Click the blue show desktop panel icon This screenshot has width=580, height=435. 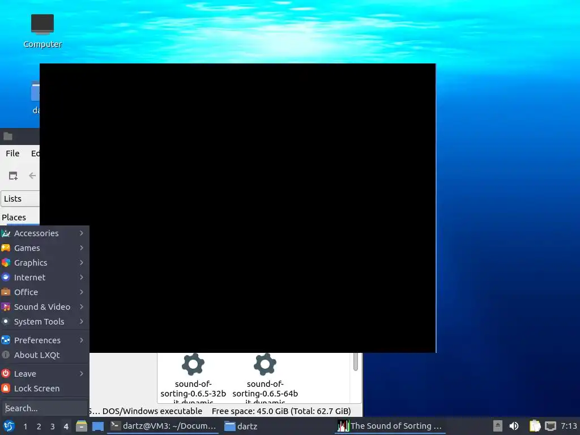tap(98, 426)
